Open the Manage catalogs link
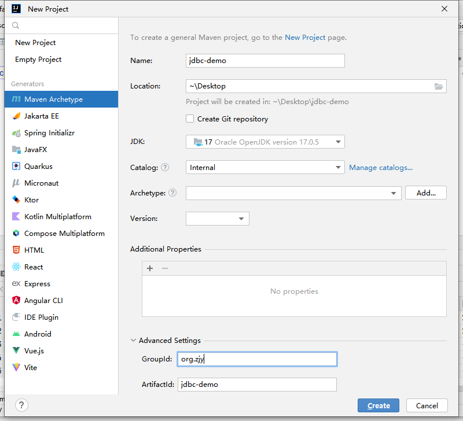Image resolution: width=463 pixels, height=421 pixels. pos(380,168)
